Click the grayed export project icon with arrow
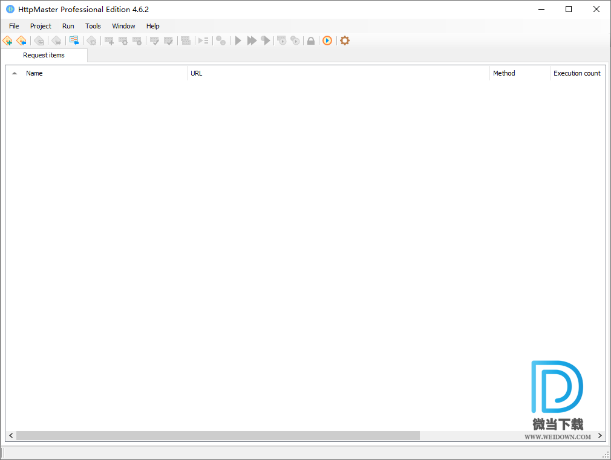 coord(56,40)
